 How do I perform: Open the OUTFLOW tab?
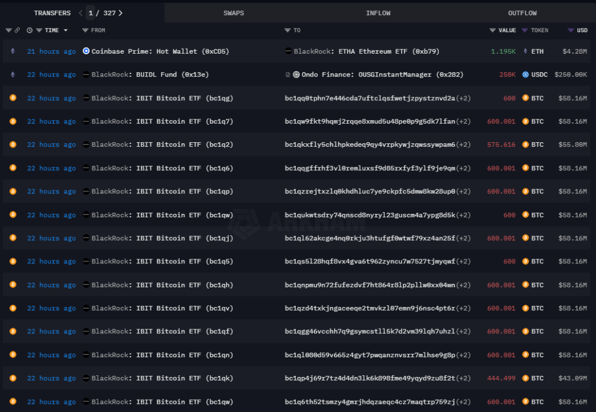(523, 13)
